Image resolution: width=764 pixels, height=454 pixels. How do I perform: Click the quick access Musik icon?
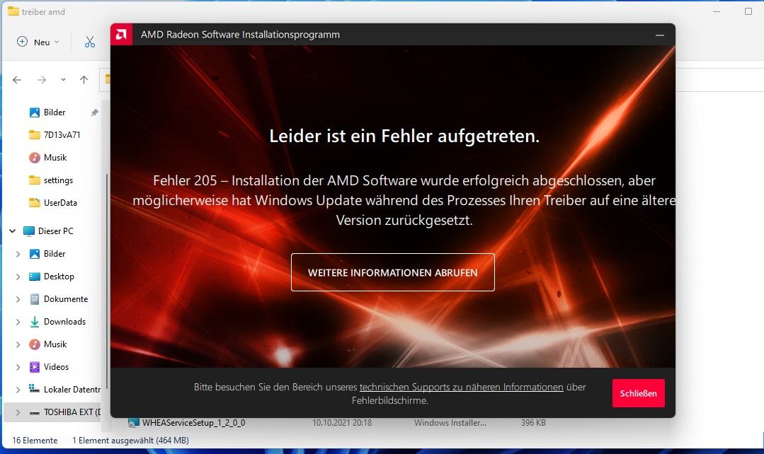coord(35,158)
